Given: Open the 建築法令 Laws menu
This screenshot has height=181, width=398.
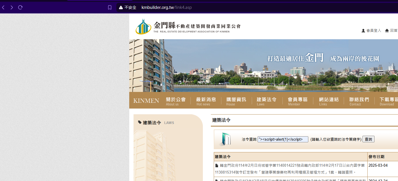Looking at the screenshot, I should point(266,101).
